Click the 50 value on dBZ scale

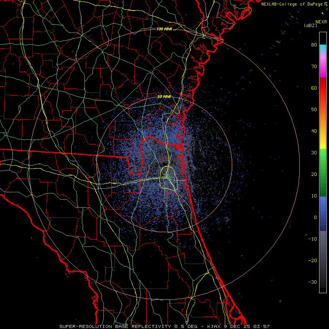[x=314, y=110]
